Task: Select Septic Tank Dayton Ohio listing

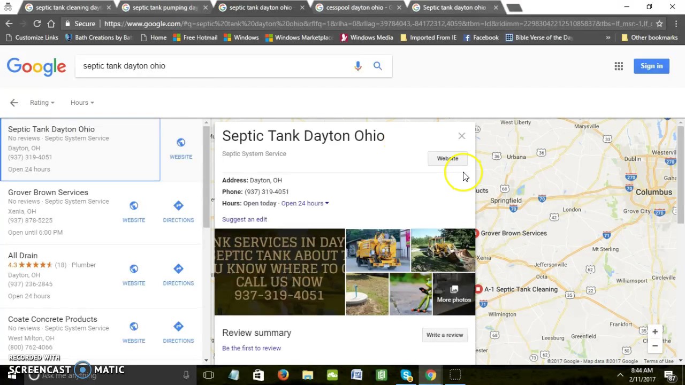Action: (80, 149)
